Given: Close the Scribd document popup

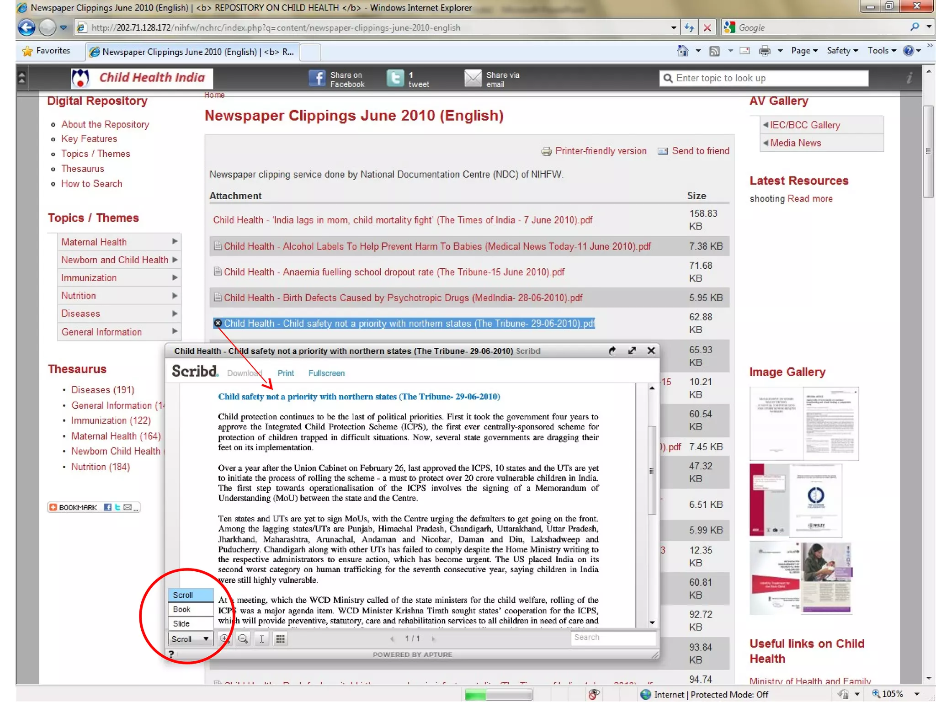Looking at the screenshot, I should pos(651,351).
